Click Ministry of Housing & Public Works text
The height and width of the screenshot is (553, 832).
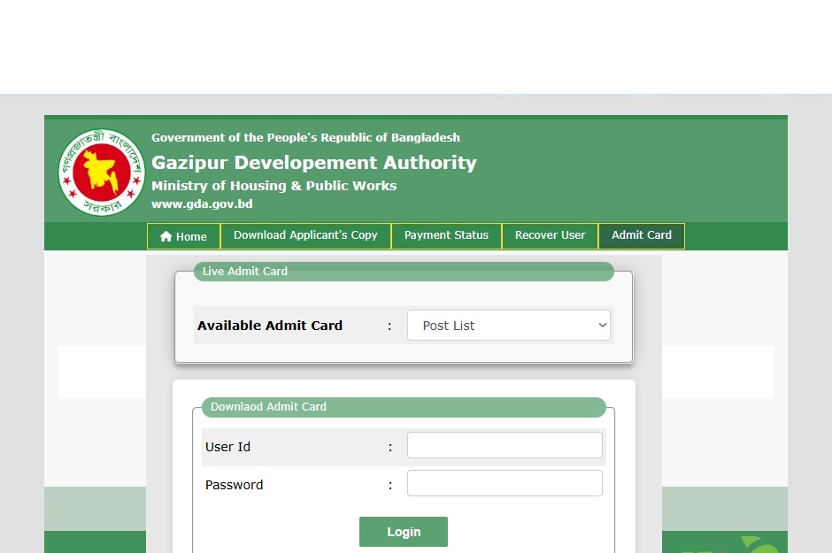coord(273,186)
